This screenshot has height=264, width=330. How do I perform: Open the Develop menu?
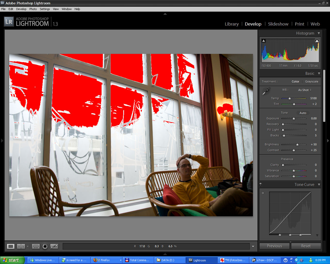point(21,9)
